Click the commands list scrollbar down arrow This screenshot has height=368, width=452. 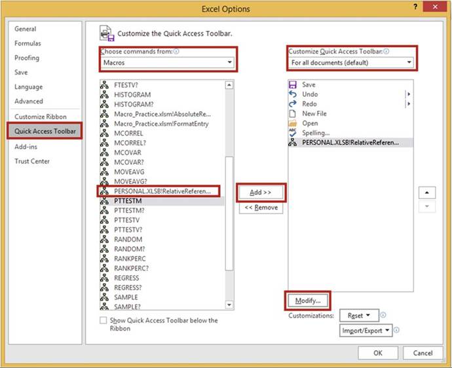tap(229, 304)
